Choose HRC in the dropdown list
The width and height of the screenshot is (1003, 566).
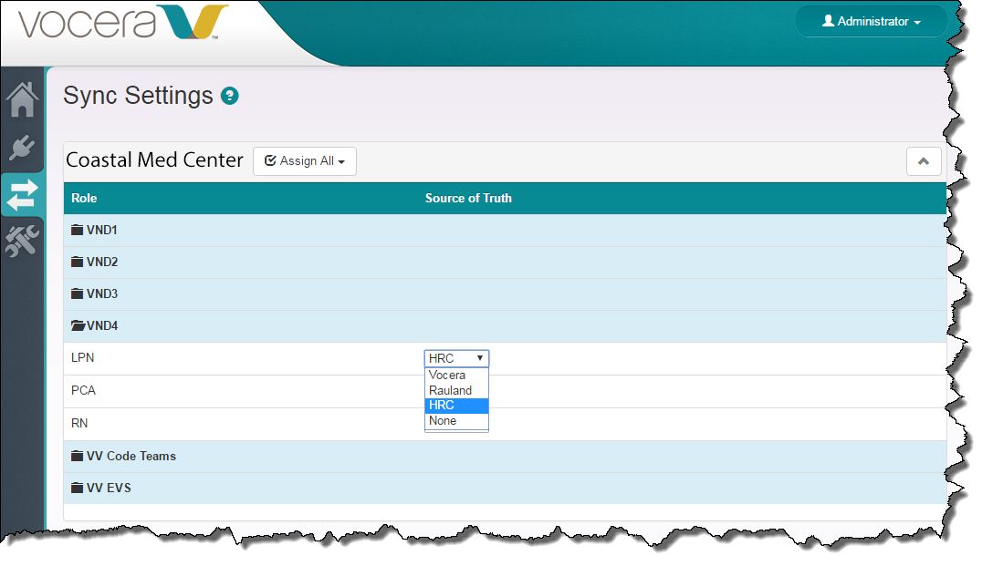click(456, 406)
